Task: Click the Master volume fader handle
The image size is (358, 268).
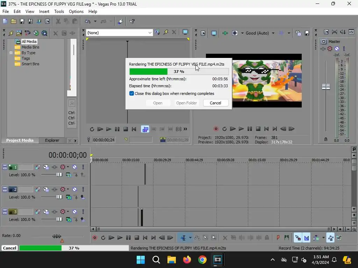Action: 326,87
